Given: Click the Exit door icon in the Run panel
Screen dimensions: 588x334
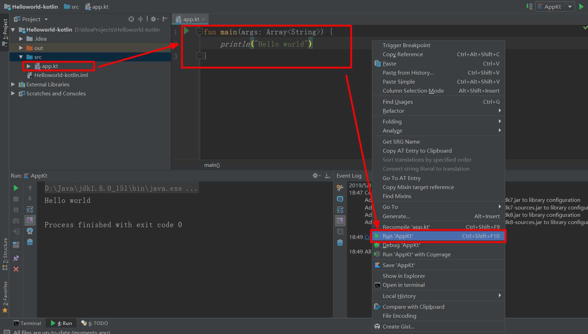Looking at the screenshot, I should [x=16, y=231].
